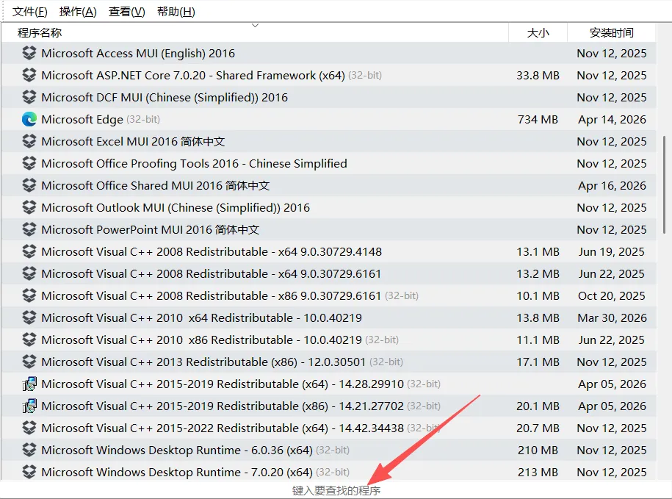
Task: Click installer icon of Visual C++ 2015-2019 (x64)
Action: (x=29, y=384)
